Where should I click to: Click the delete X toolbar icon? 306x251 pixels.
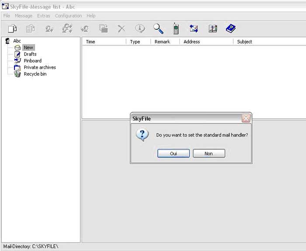[x=122, y=29]
